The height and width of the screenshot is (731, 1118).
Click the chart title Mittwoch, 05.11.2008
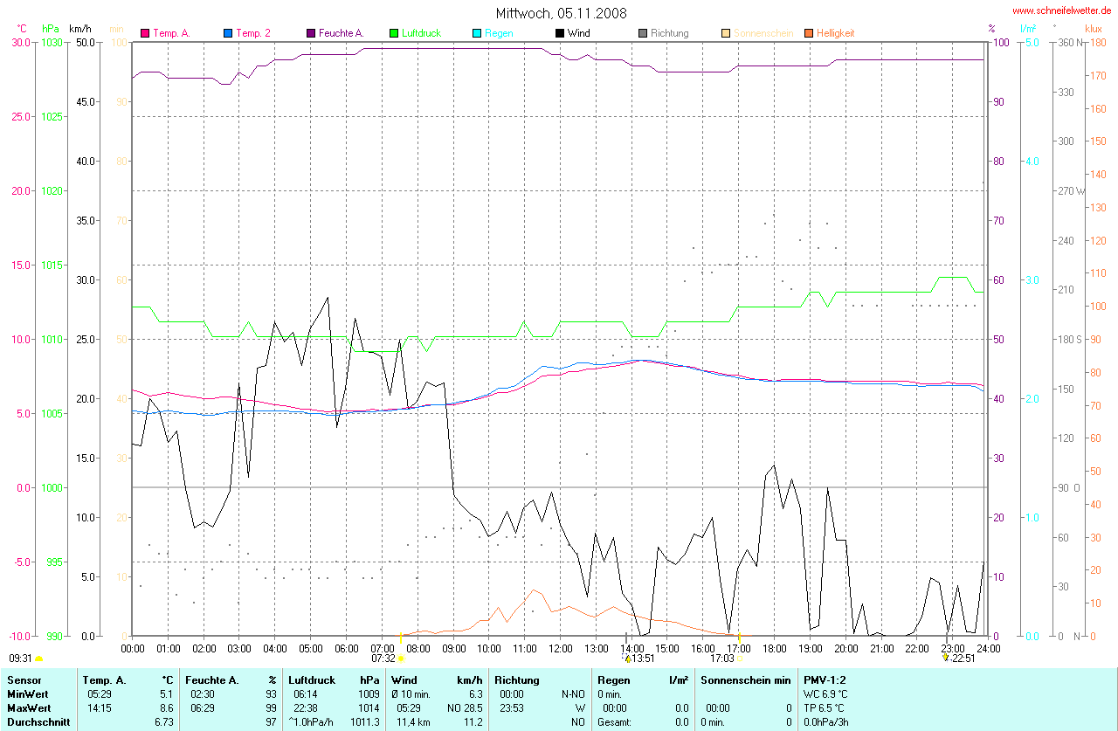click(x=561, y=13)
